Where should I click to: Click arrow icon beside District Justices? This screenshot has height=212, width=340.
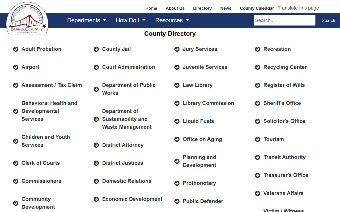tap(96, 163)
